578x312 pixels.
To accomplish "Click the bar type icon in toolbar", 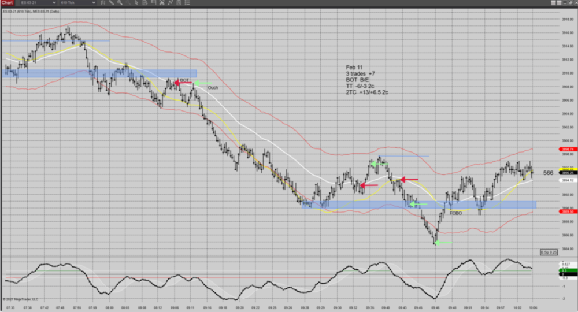I will (103, 3).
